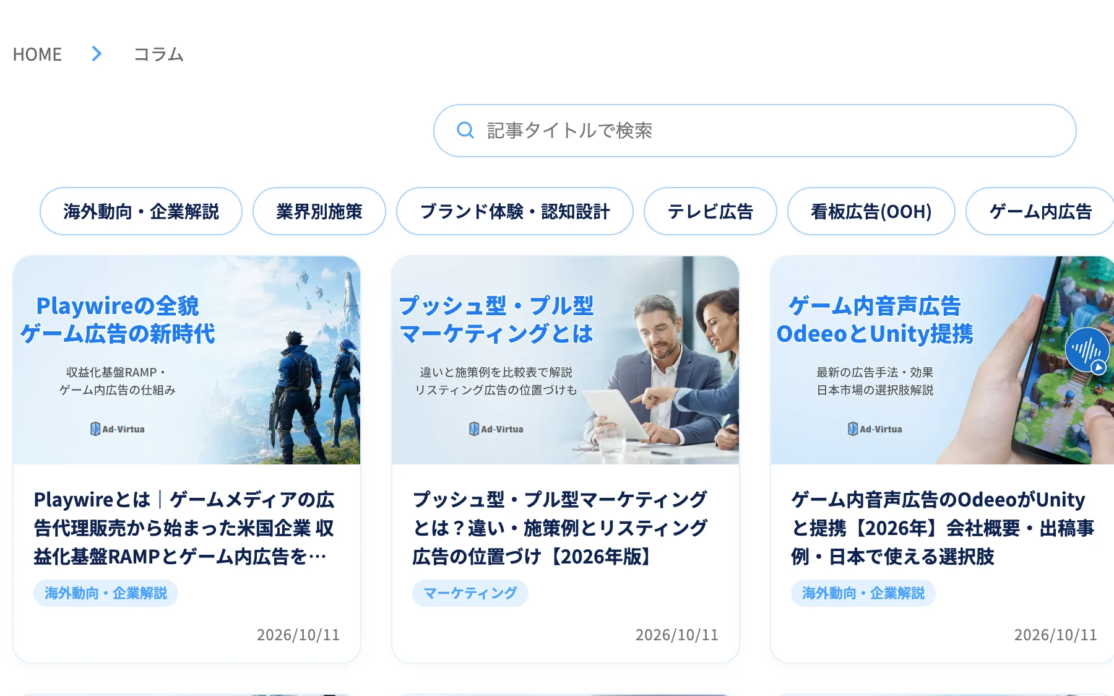Click the Ad-Virtua logo on Odeeo Unity thumbnail

point(875,428)
